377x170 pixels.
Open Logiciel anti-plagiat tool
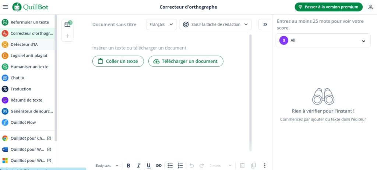click(27, 56)
